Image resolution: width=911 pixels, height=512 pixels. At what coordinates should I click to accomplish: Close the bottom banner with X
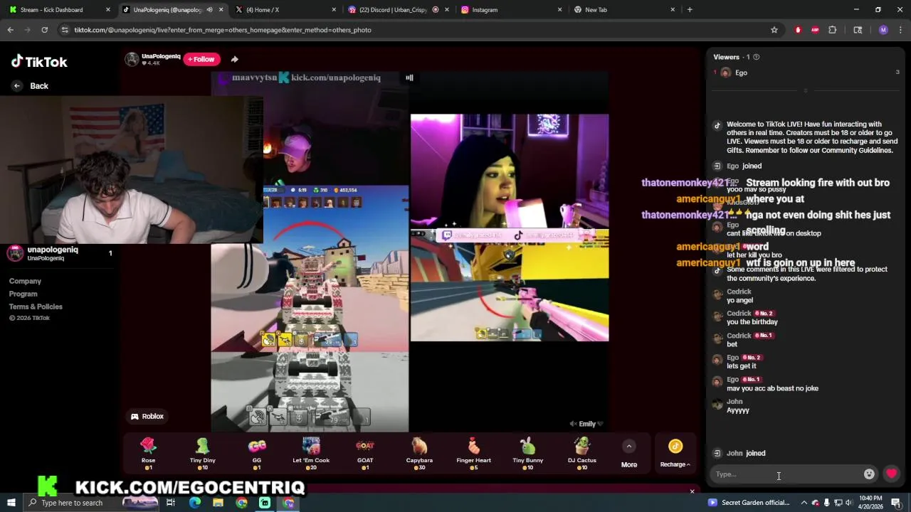[x=692, y=491]
